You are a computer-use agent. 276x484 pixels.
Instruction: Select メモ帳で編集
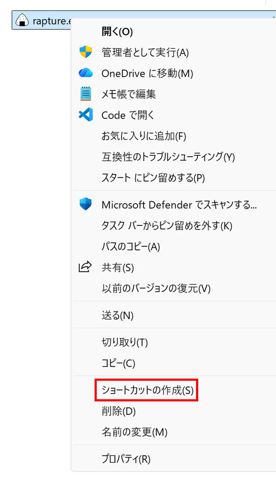click(129, 94)
